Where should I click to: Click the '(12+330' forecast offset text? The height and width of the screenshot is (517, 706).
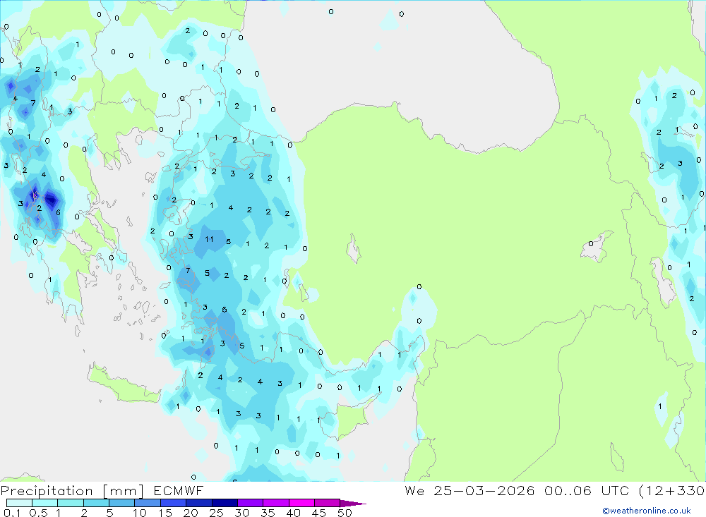click(672, 490)
